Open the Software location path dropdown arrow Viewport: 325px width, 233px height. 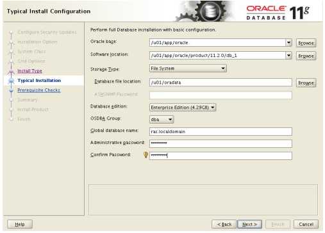click(288, 56)
